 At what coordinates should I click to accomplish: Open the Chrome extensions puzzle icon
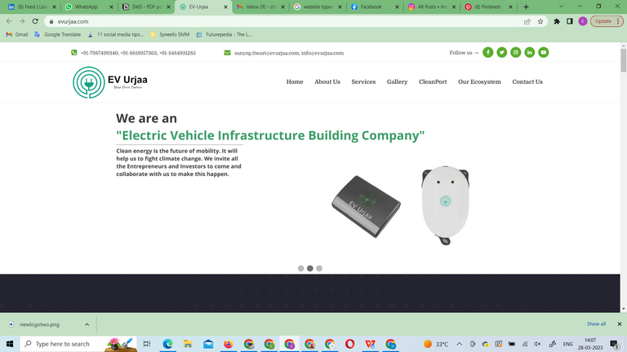(x=557, y=21)
